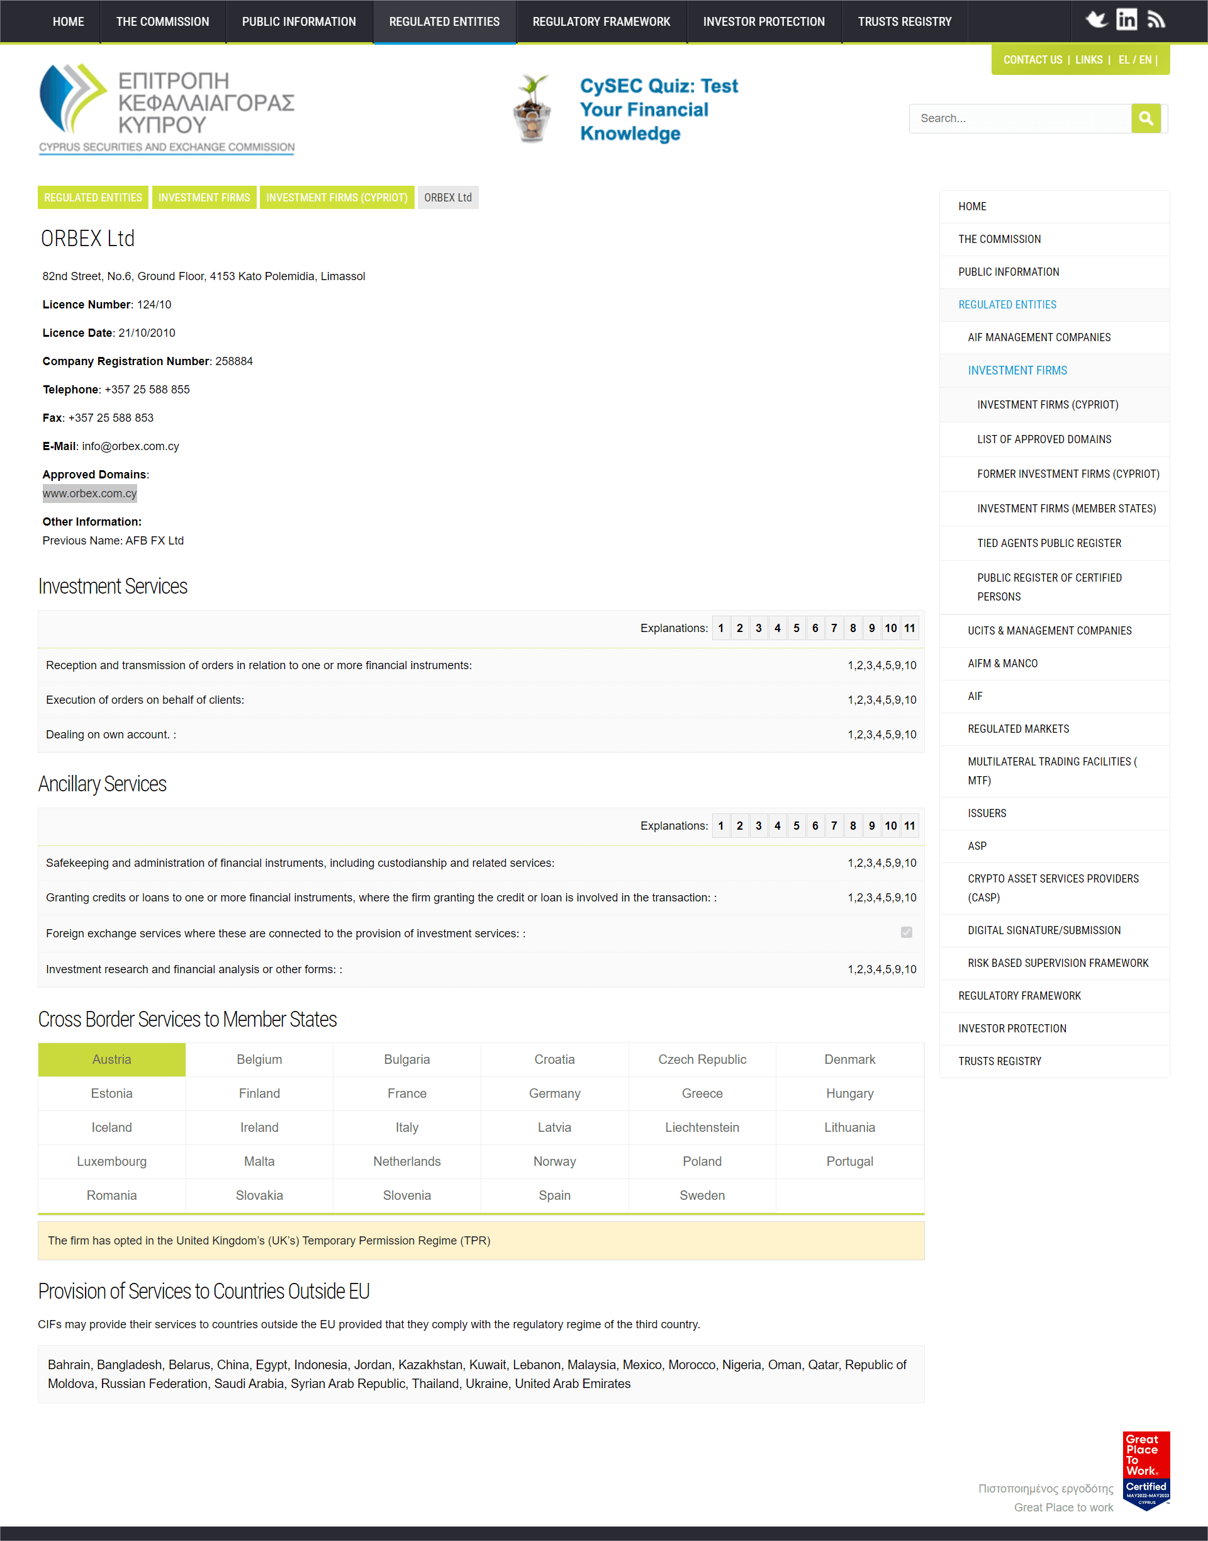The height and width of the screenshot is (1541, 1208).
Task: Open the www.orbex.com.cy approved domain link
Action: [90, 493]
